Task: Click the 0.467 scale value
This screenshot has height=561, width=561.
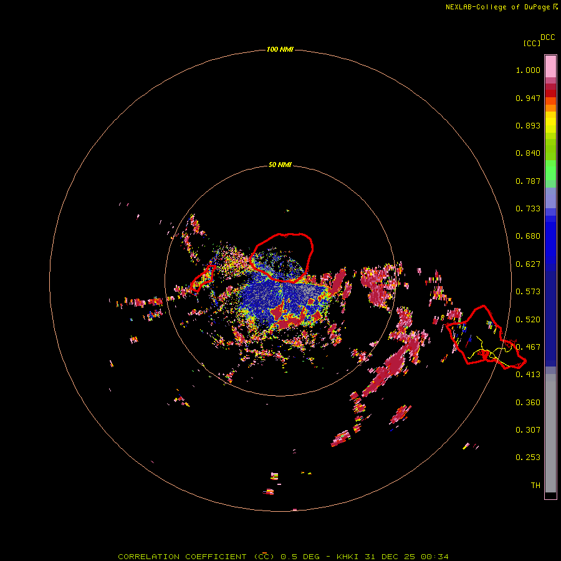Action: tap(528, 347)
